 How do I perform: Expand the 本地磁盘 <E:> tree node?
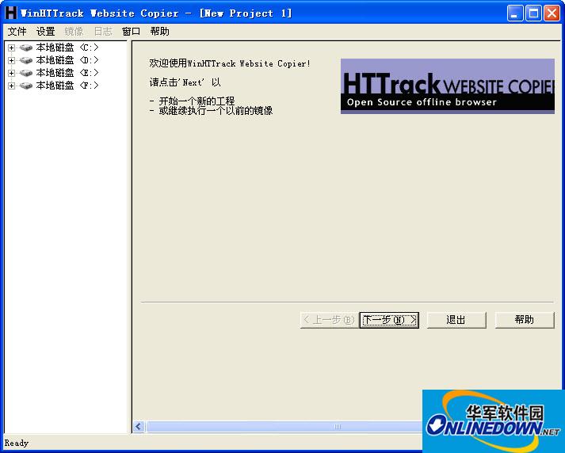coord(12,73)
